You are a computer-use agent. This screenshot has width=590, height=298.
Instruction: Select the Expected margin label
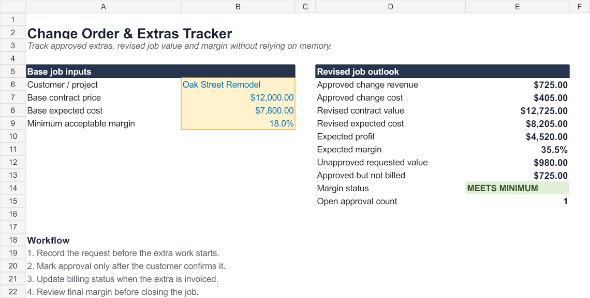click(x=349, y=150)
